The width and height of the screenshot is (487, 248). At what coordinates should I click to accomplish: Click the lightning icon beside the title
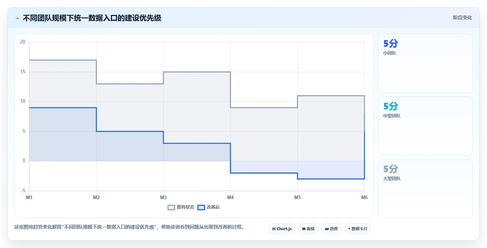pyautogui.click(x=17, y=18)
